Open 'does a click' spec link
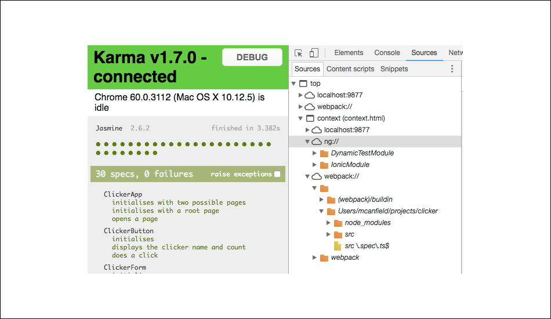The height and width of the screenshot is (319, 551). click(x=135, y=255)
